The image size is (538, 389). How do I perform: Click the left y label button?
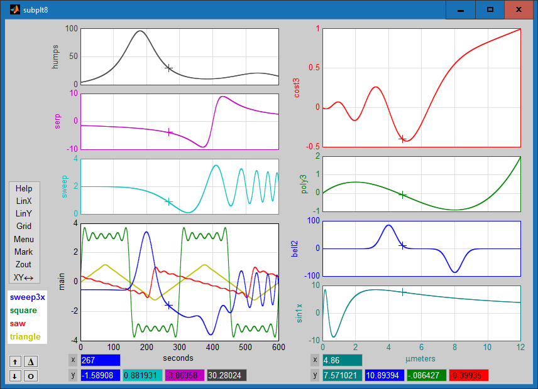click(x=73, y=375)
